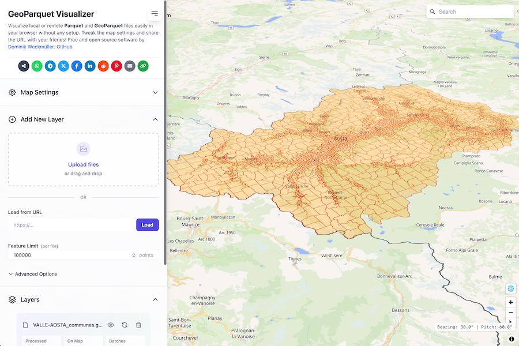The height and width of the screenshot is (346, 519).
Task: Share via WhatsApp icon
Action: click(37, 66)
